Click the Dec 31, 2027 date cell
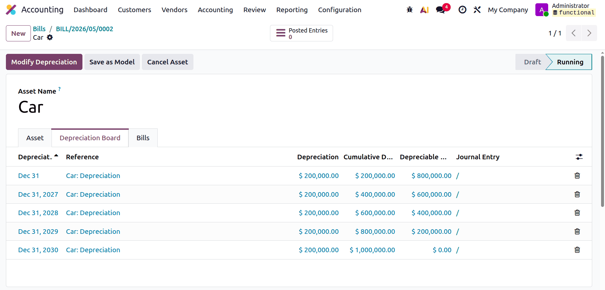605x290 pixels. coord(38,194)
